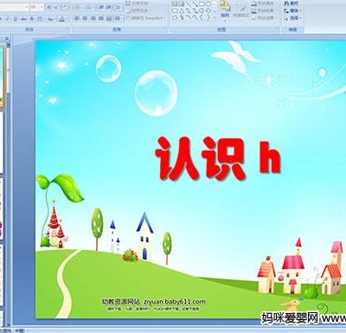Pick the rectangle shape from gallery

[202, 4]
